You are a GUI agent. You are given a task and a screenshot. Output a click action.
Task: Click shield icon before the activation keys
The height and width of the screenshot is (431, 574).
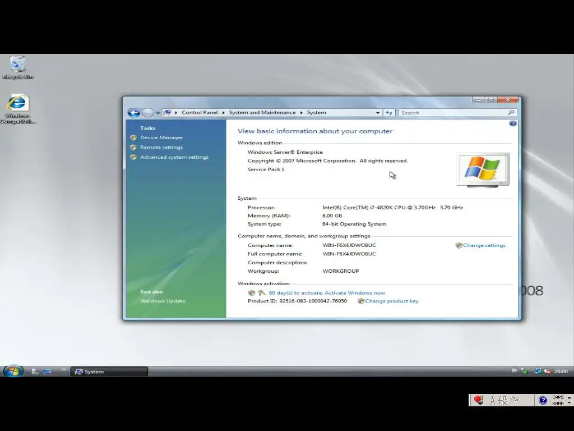pos(252,293)
